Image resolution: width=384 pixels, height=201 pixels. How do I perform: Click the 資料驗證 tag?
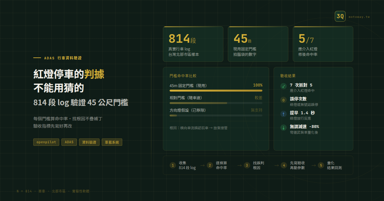point(89,142)
